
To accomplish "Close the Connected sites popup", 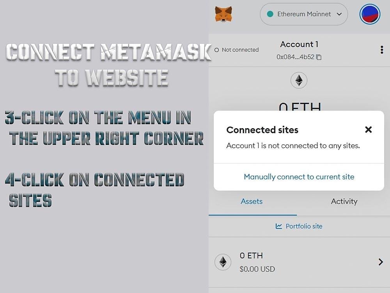I will coord(369,130).
